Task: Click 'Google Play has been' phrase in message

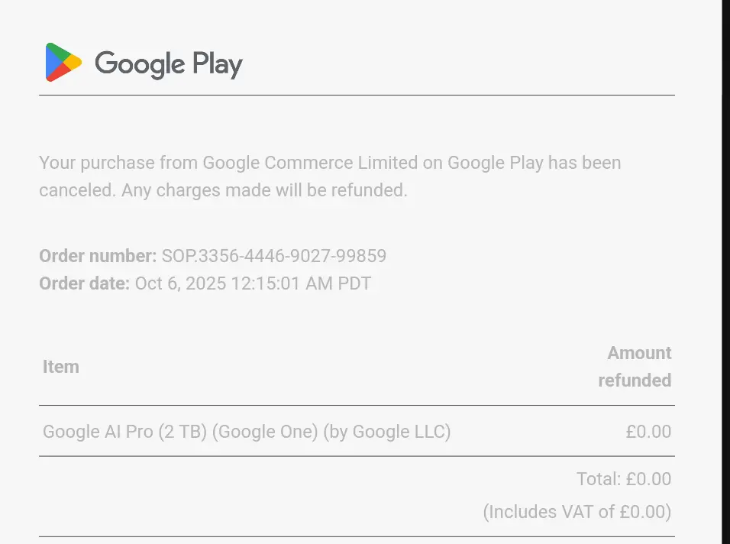Action: point(534,163)
